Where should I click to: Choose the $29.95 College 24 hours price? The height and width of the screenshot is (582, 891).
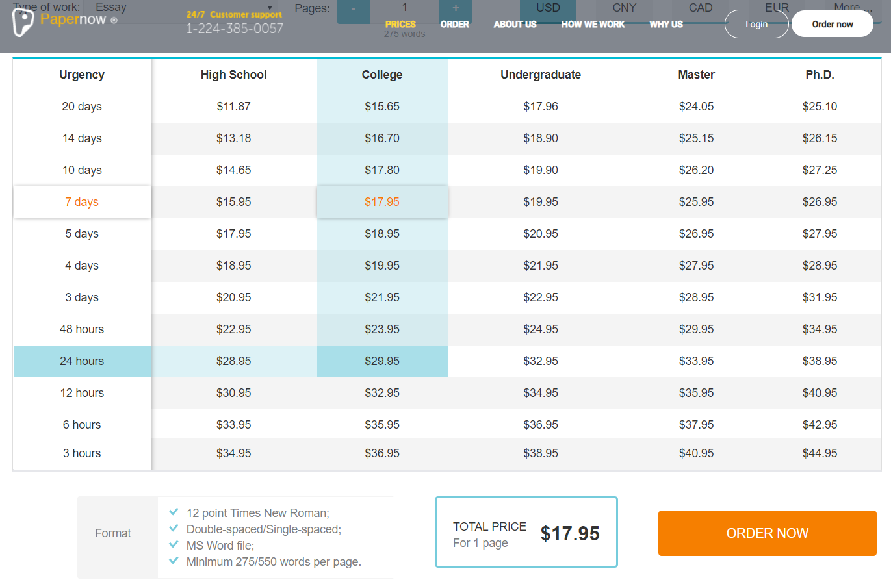coord(382,361)
